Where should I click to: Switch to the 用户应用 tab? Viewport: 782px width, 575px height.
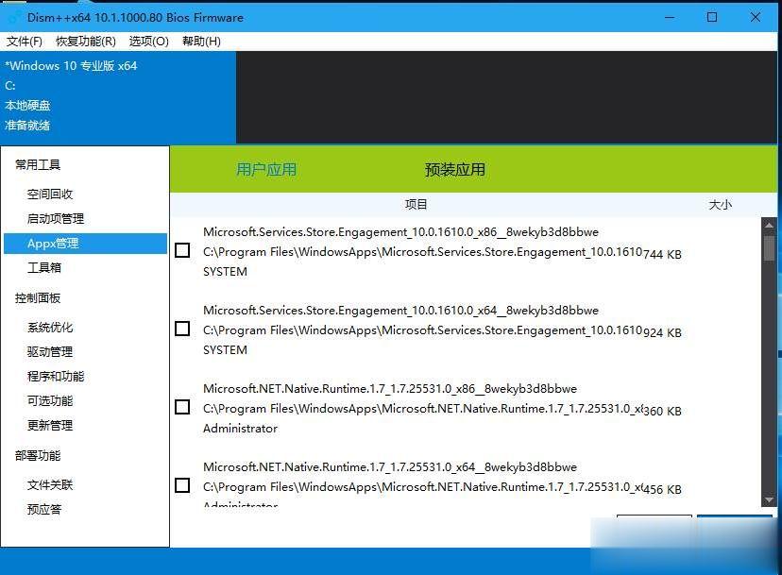tap(266, 170)
